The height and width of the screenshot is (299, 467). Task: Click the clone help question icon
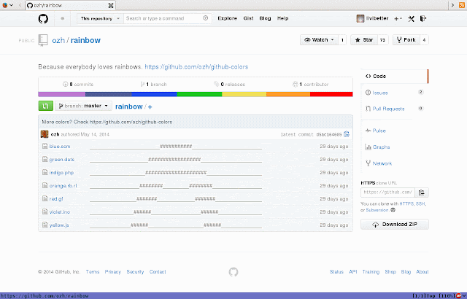point(393,210)
